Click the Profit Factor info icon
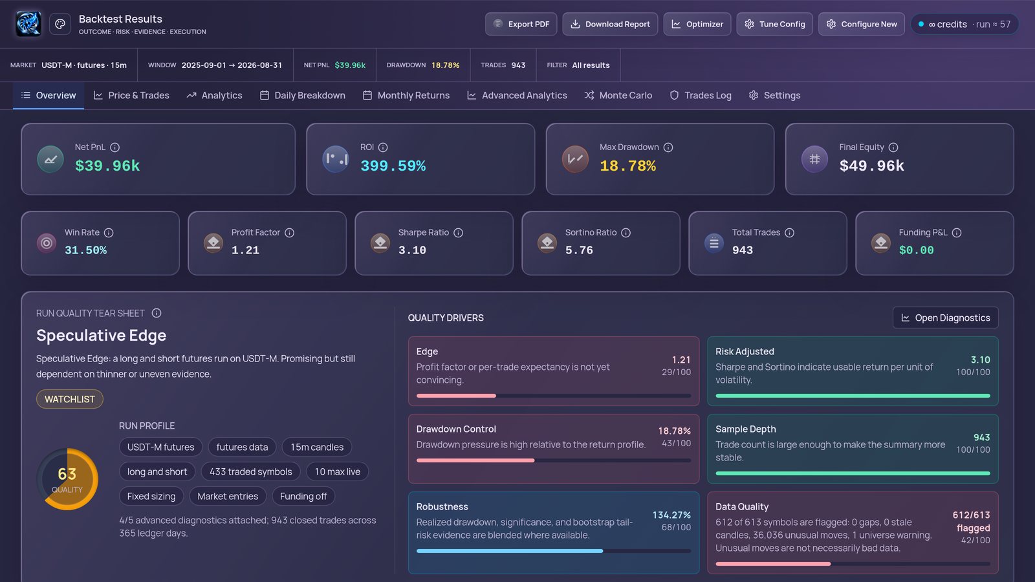The width and height of the screenshot is (1035, 582). (x=289, y=233)
